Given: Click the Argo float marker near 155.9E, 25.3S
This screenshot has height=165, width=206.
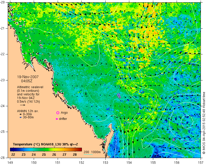Looking at the screenshot, I should [x=174, y=139].
